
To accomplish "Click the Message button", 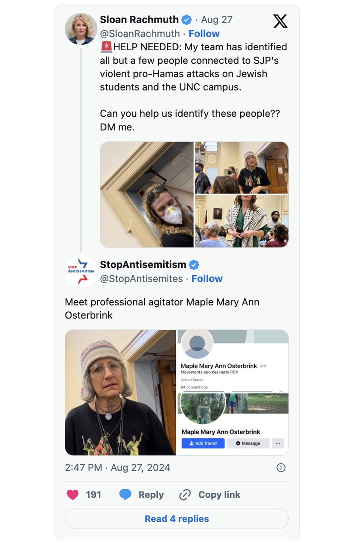I will [248, 443].
